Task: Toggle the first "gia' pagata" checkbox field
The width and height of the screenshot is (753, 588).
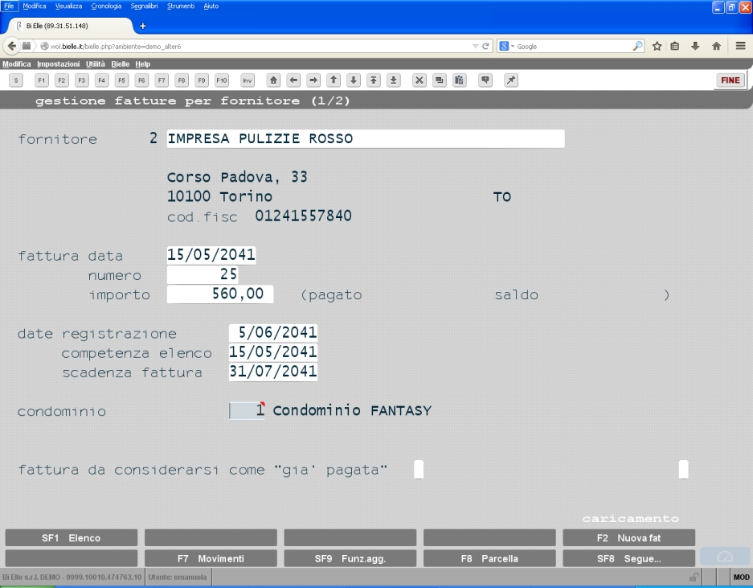Action: [419, 470]
